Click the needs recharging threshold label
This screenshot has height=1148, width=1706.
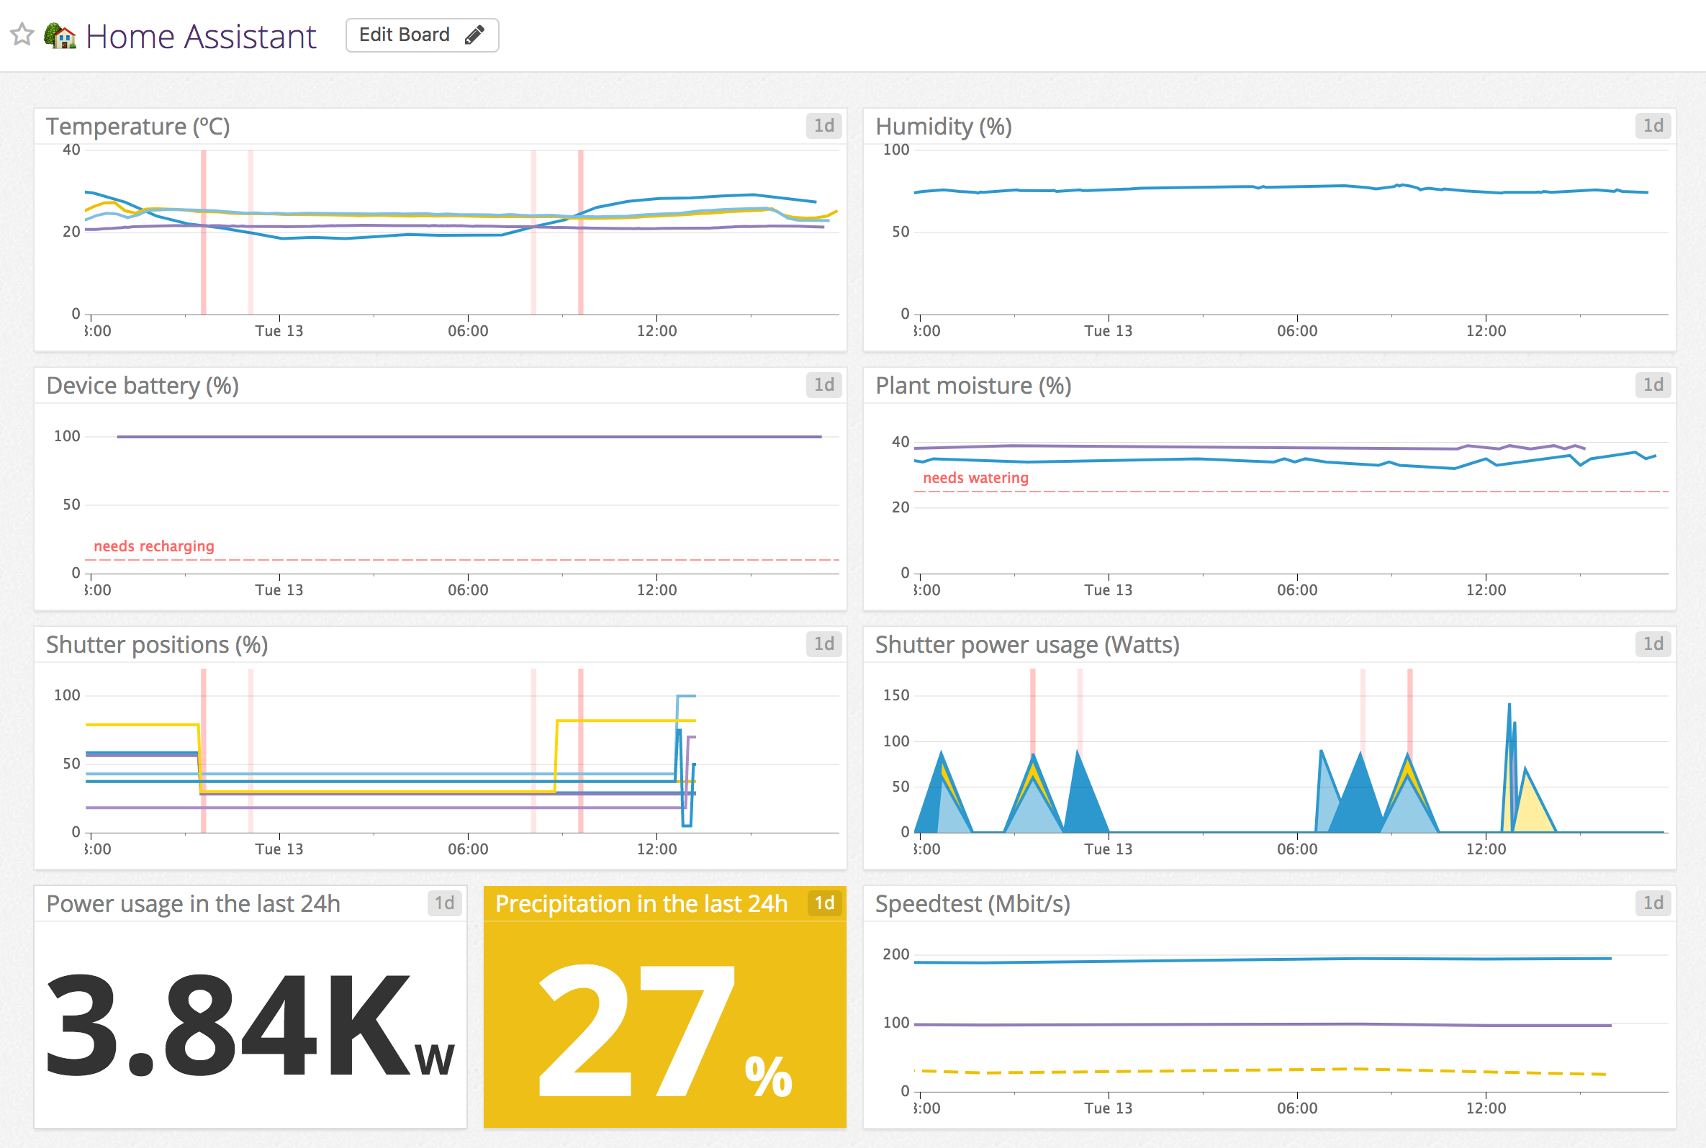click(x=153, y=546)
